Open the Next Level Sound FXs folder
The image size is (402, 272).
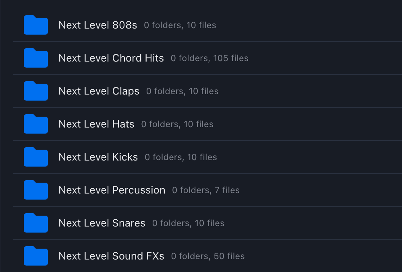(111, 256)
